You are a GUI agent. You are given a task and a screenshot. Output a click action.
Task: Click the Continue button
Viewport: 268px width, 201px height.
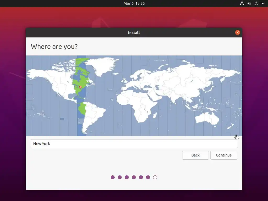pyautogui.click(x=224, y=155)
